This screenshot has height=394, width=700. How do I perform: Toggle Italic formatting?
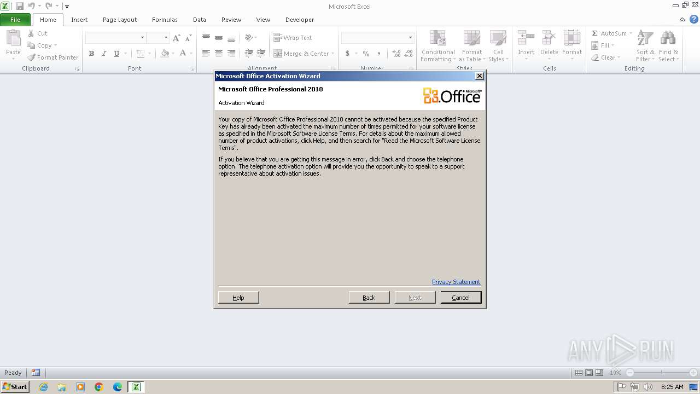click(104, 54)
